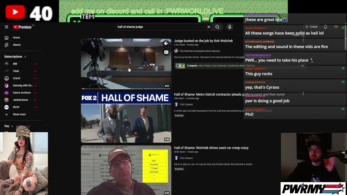The height and width of the screenshot is (195, 347).
Task: Open kebab menu for contractor video
Action: [x=303, y=94]
